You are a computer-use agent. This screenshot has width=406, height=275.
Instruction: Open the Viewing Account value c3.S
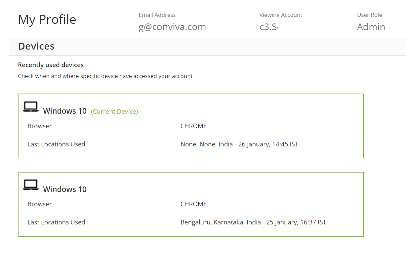tap(269, 27)
